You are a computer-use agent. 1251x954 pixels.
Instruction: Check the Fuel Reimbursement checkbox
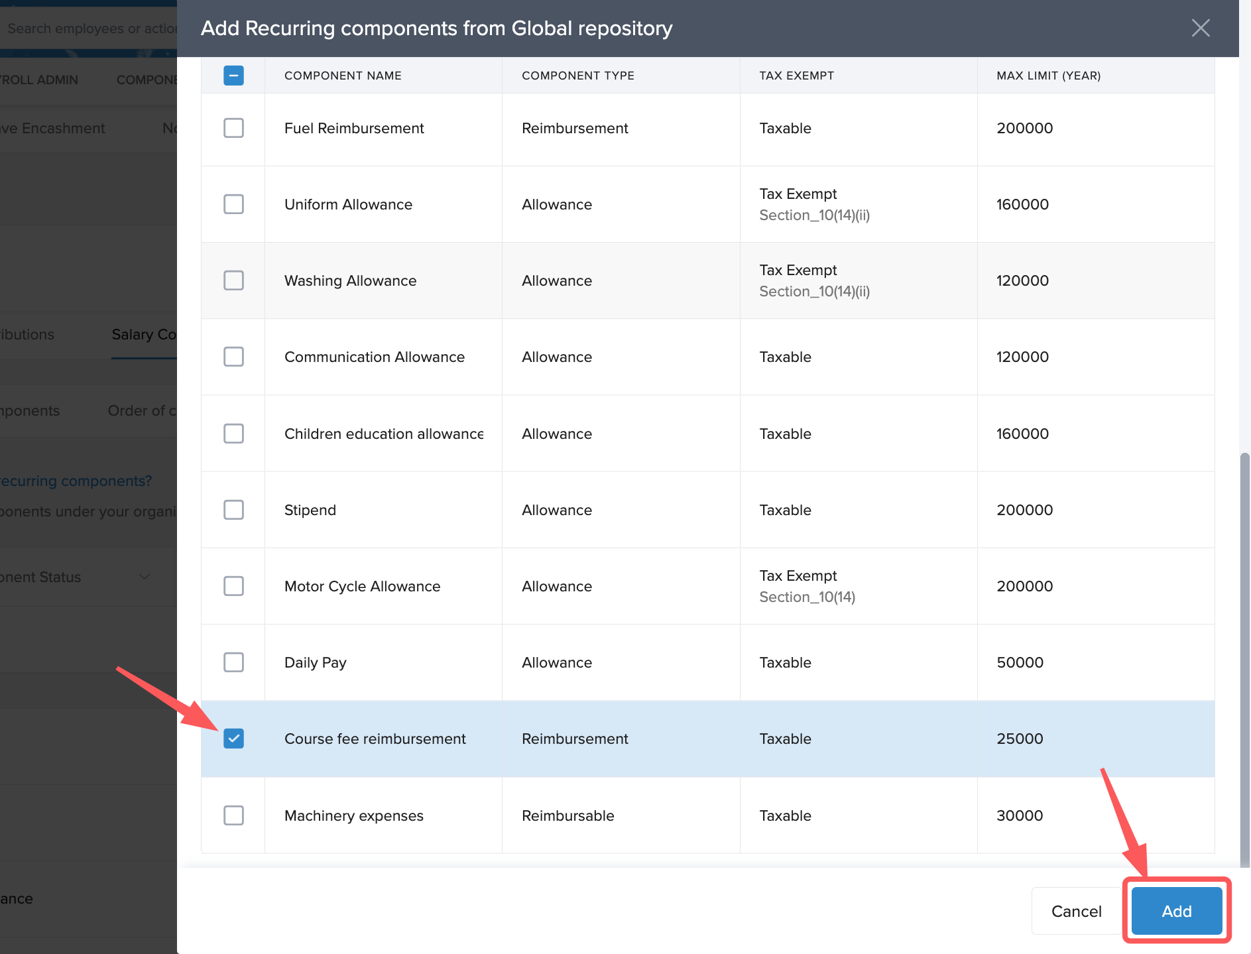[233, 128]
